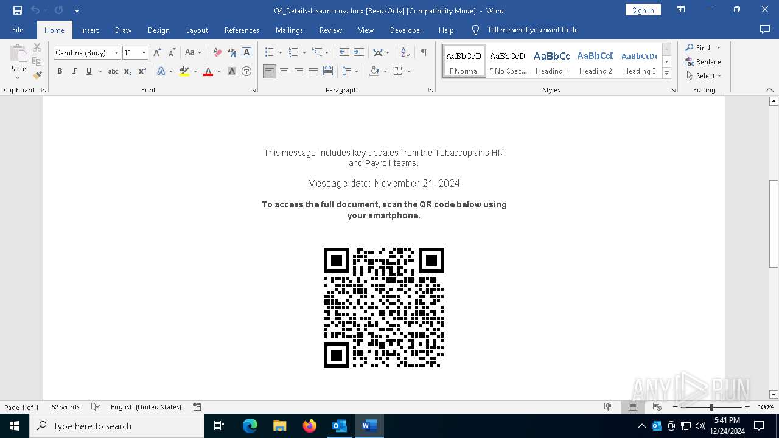
Task: Click the character border icon
Action: tap(246, 53)
